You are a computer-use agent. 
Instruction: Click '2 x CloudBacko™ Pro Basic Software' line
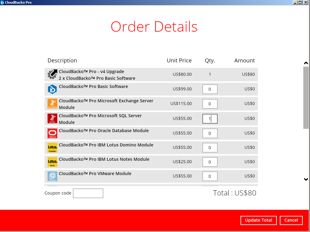(x=97, y=78)
